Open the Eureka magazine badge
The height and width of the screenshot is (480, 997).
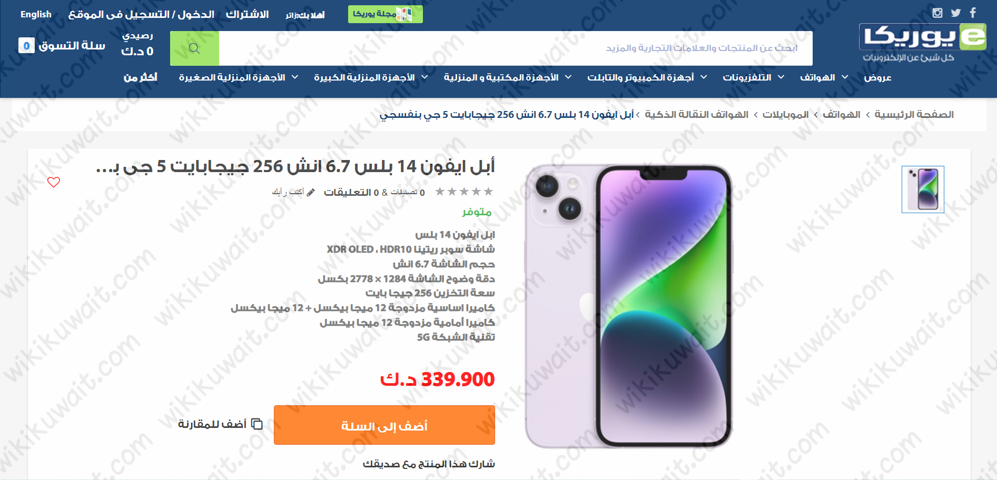tap(385, 14)
